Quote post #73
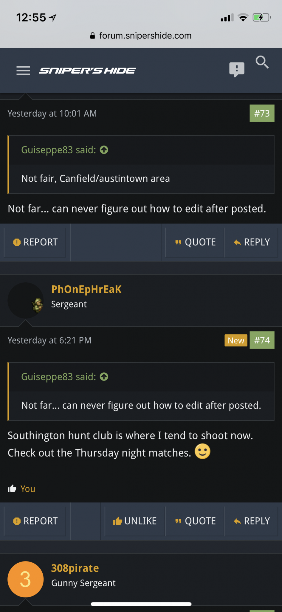 click(195, 242)
